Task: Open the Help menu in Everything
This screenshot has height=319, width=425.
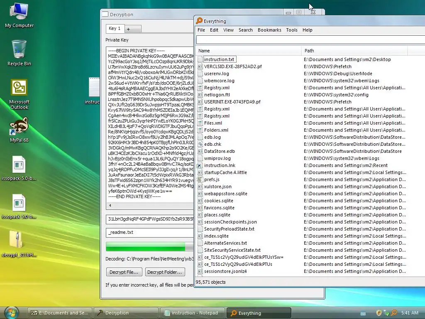Action: [x=308, y=30]
